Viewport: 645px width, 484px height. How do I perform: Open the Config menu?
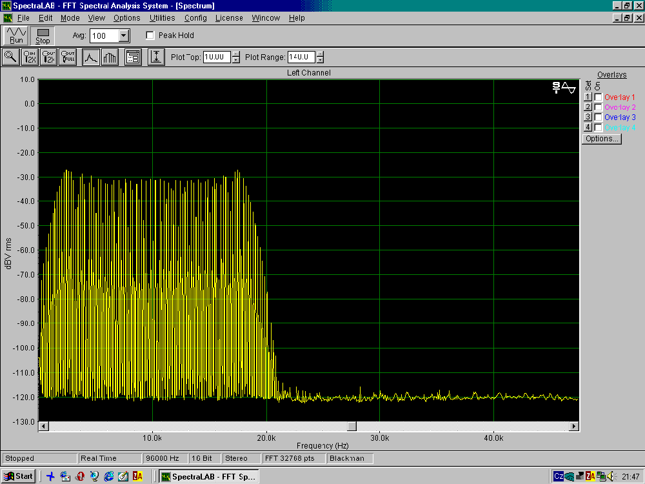tap(195, 18)
